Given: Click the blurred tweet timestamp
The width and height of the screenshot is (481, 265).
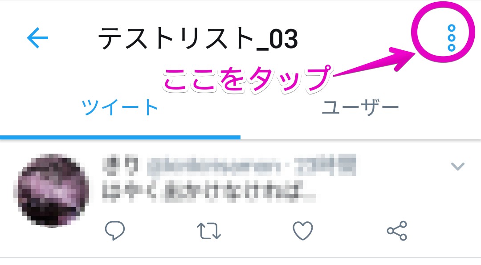Looking at the screenshot, I should (x=325, y=166).
